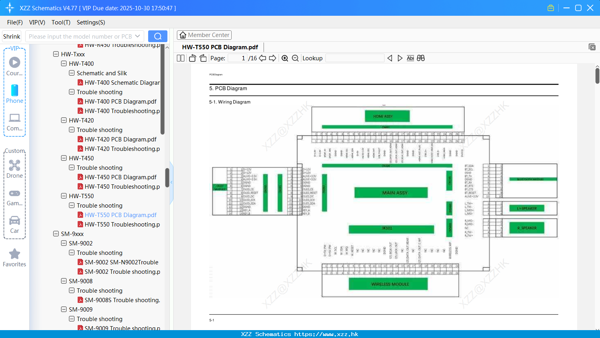
Task: Click the Lookup text field
Action: coord(355,58)
